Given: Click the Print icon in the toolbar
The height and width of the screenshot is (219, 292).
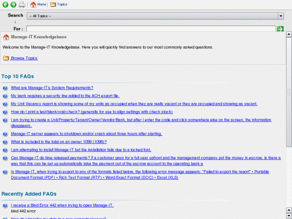Looking at the screenshot, I should click(x=22, y=5).
